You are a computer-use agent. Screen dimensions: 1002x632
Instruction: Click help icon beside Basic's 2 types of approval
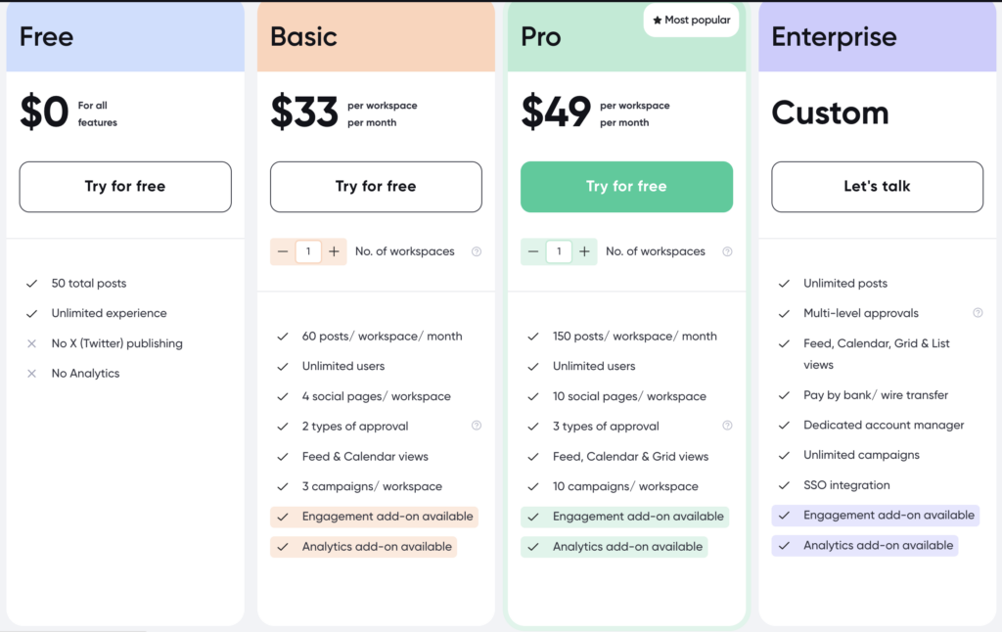[x=477, y=426]
